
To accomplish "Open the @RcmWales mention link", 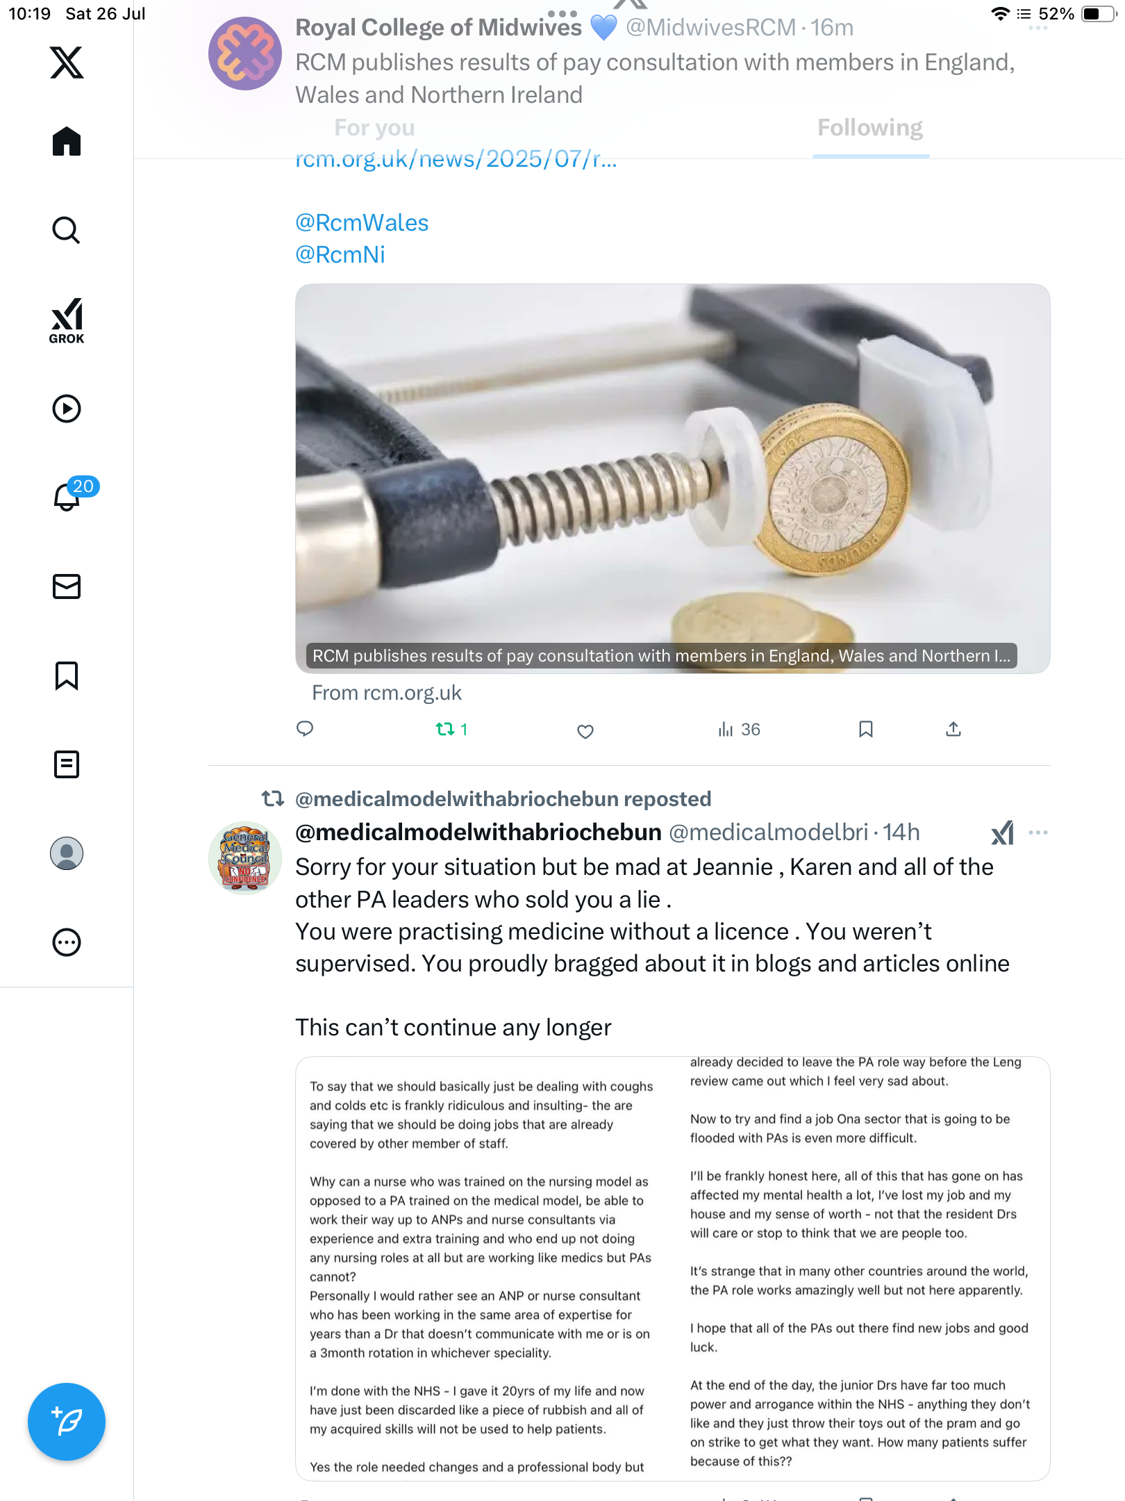I will pyautogui.click(x=362, y=222).
